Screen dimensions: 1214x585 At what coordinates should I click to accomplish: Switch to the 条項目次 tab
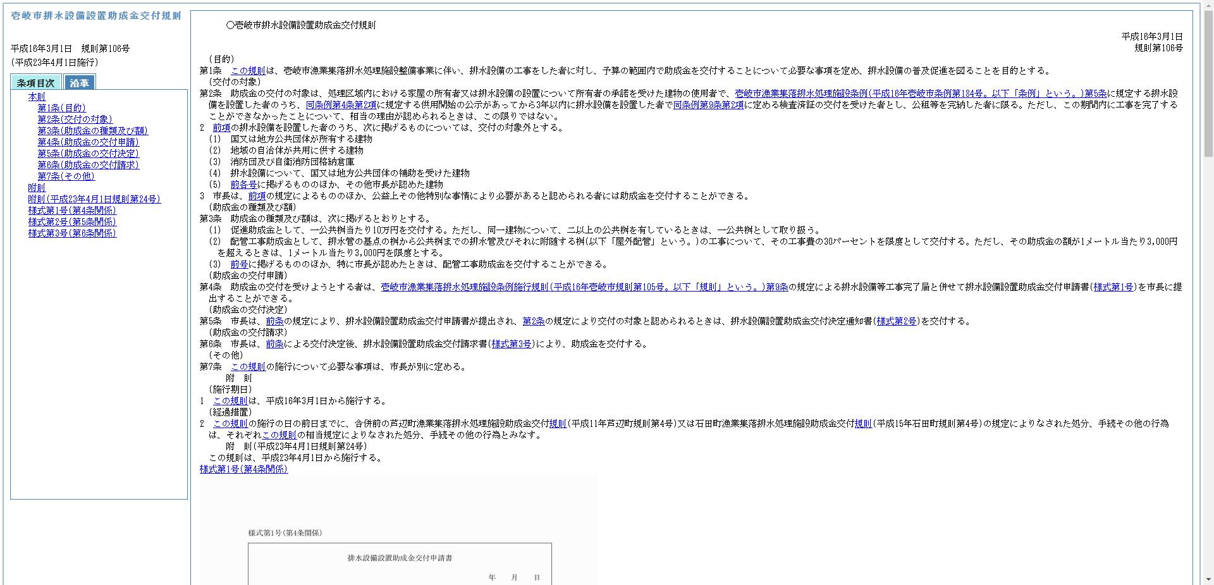pos(35,82)
